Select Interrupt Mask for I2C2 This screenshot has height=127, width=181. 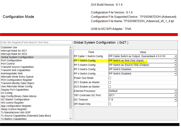pos(14,54)
